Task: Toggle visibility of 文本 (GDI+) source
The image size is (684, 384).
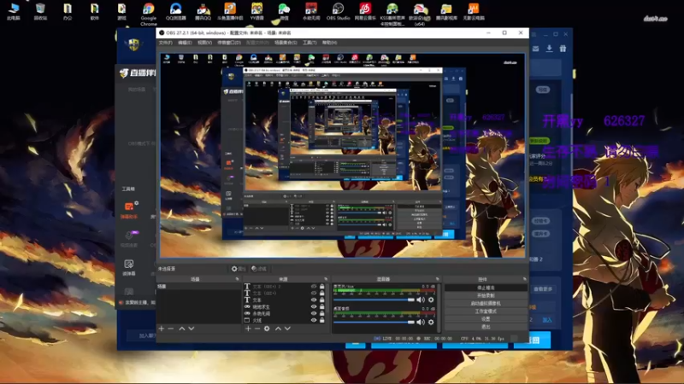Action: [x=314, y=293]
